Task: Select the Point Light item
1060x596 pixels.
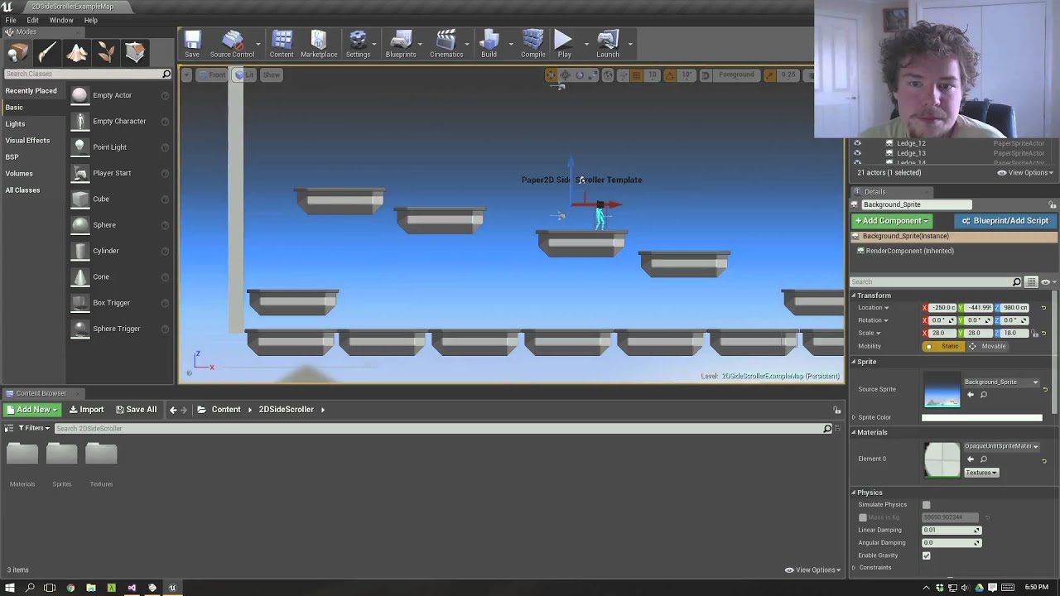Action: (120, 147)
